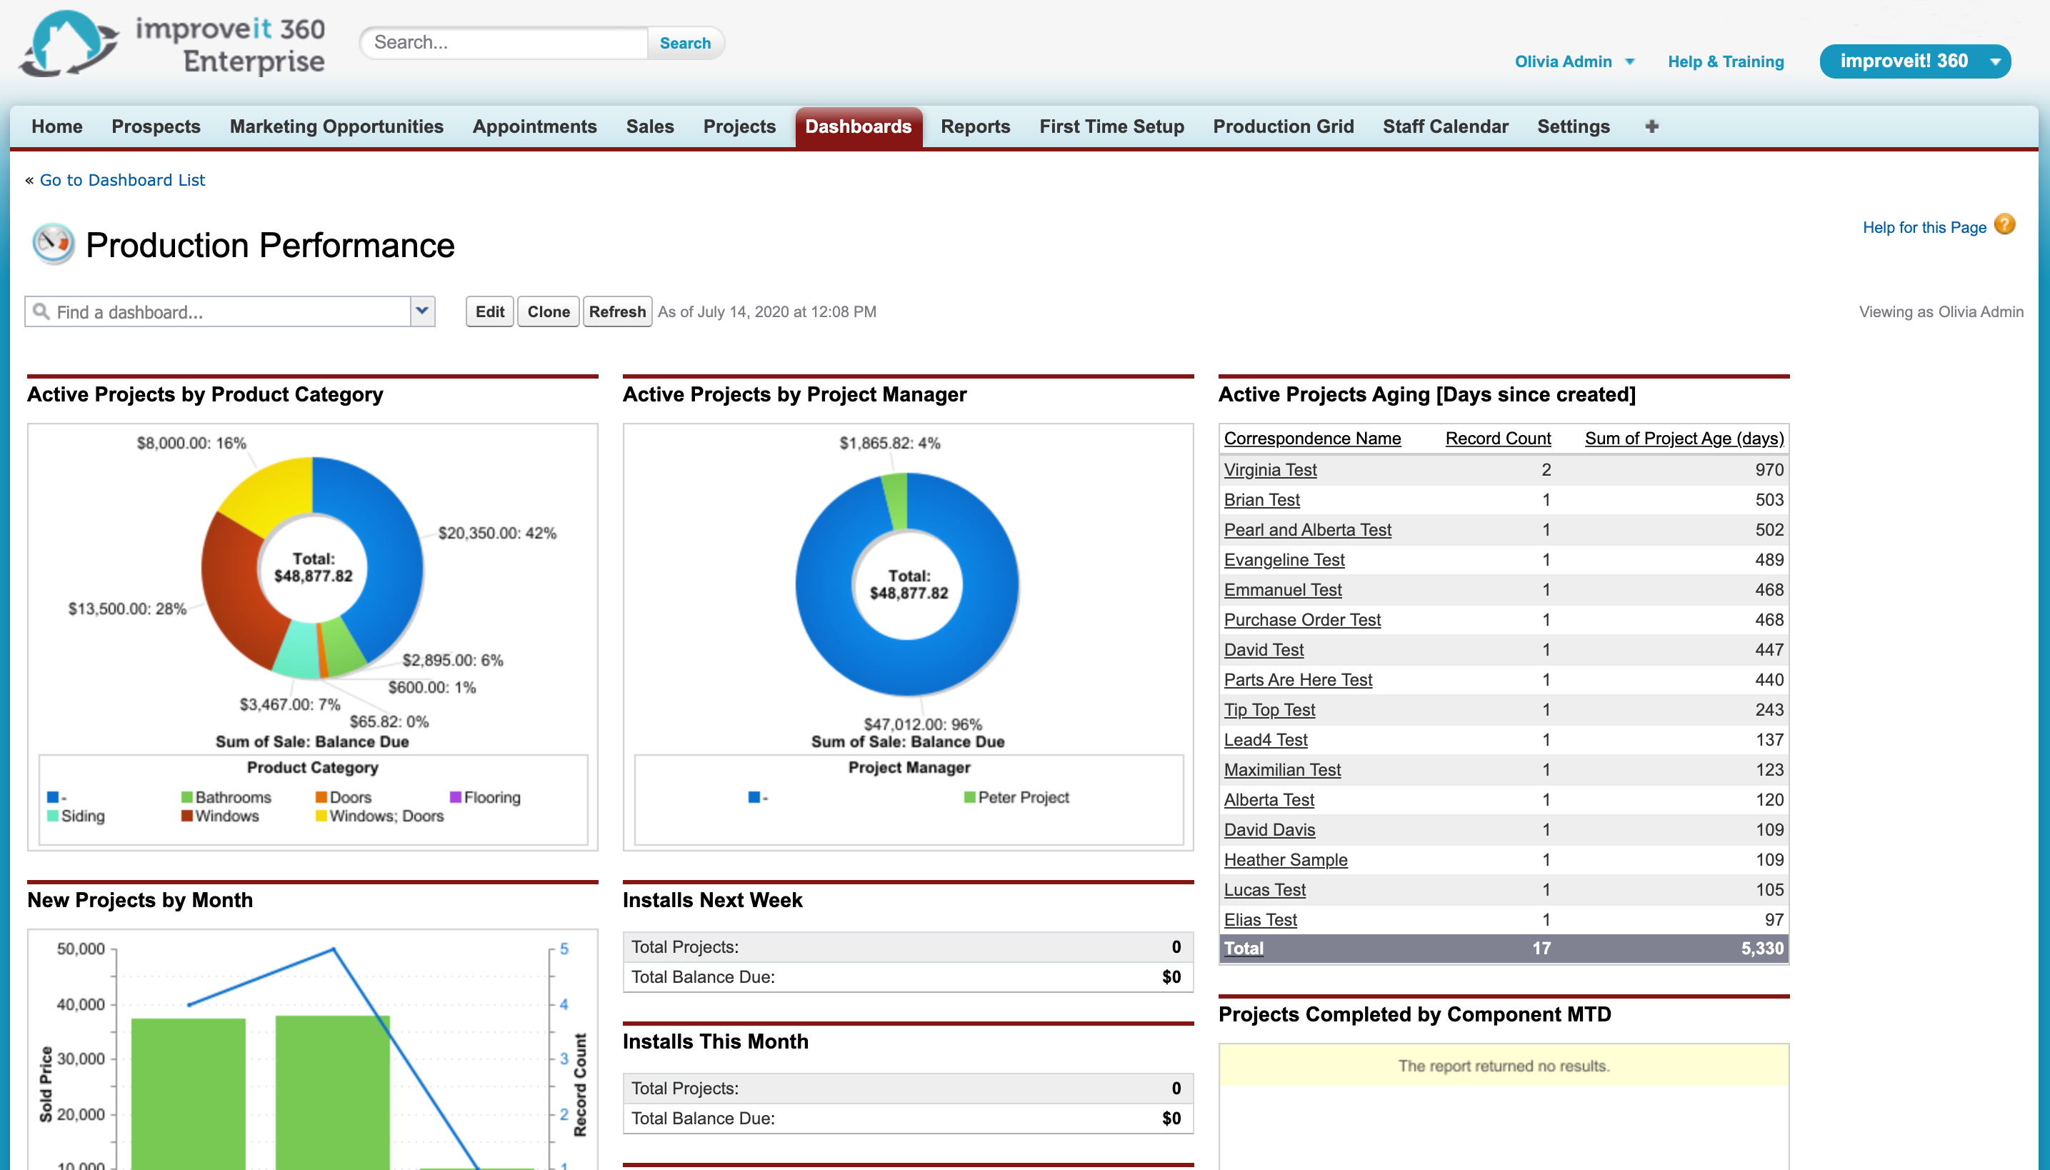
Task: Click the Dashboards tab
Action: pyautogui.click(x=859, y=127)
